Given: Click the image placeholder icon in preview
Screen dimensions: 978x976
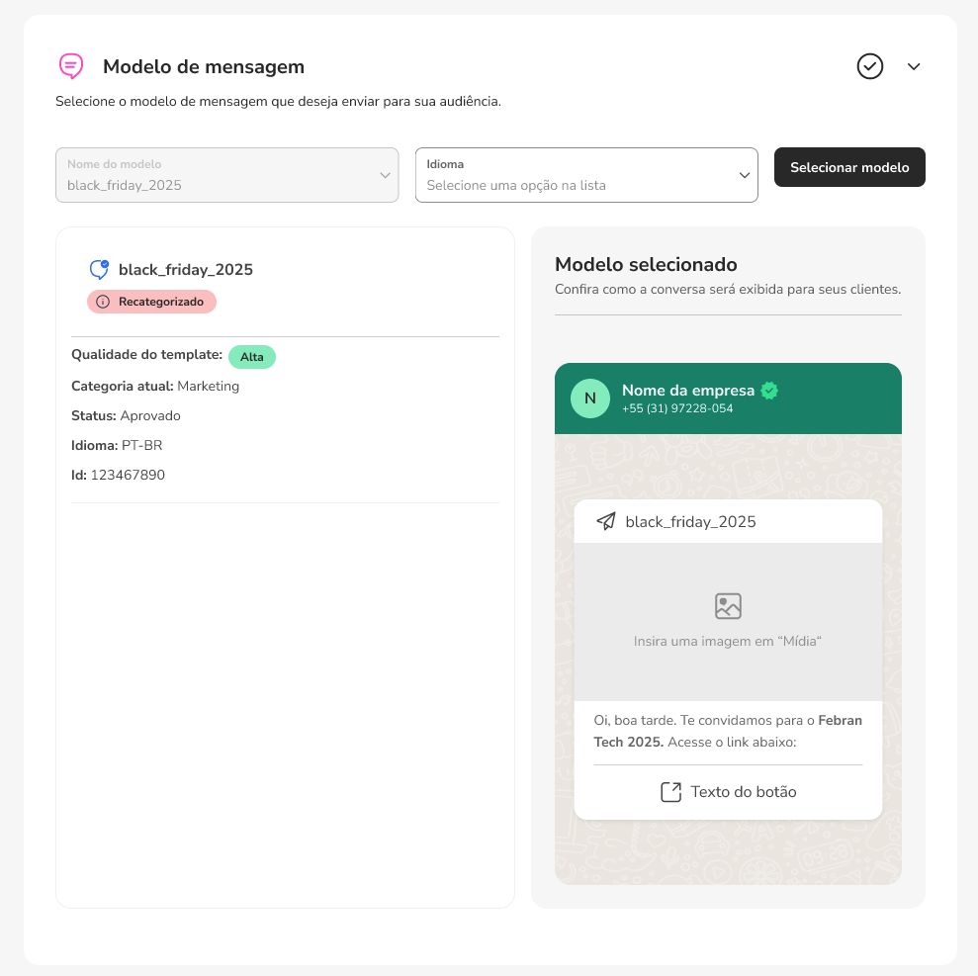Looking at the screenshot, I should pos(728,606).
